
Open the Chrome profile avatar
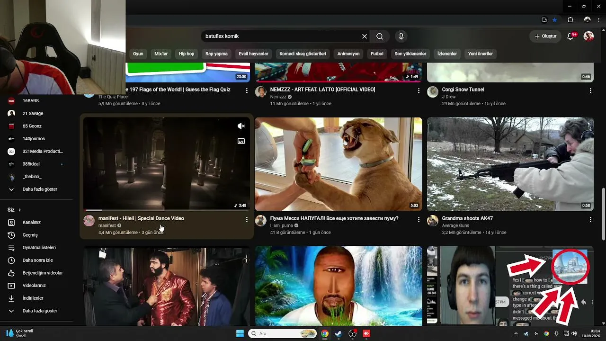coord(588,20)
